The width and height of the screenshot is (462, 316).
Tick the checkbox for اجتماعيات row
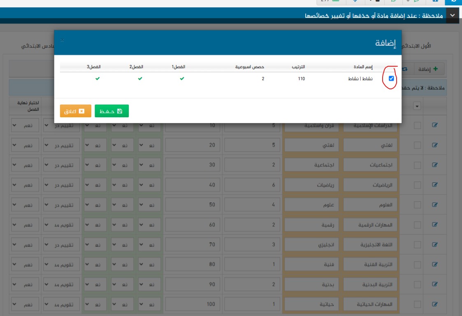[x=417, y=165]
